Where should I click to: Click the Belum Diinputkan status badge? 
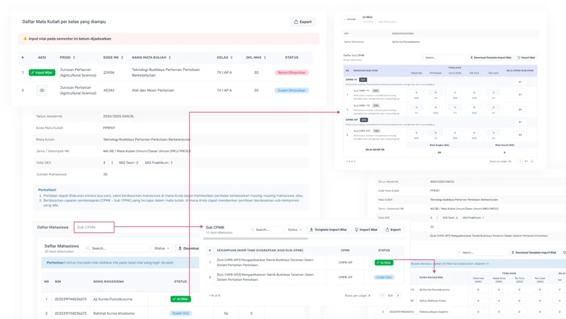click(292, 72)
